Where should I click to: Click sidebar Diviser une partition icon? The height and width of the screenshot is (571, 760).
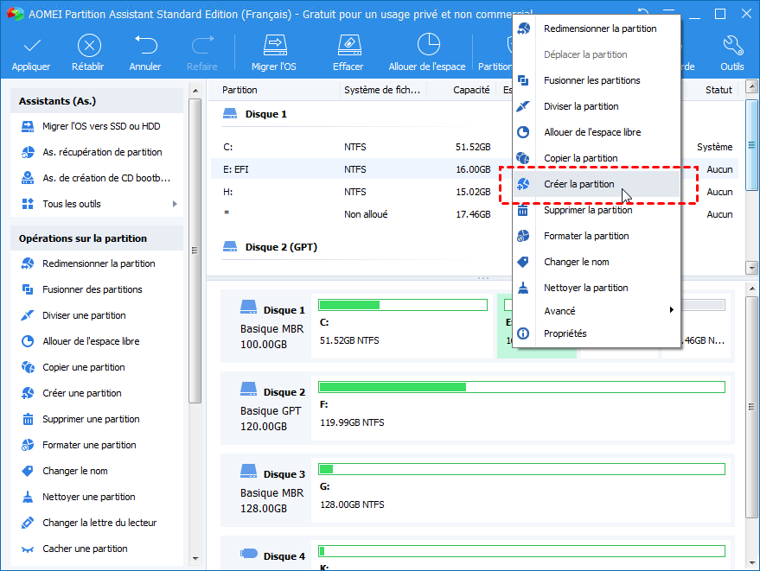point(28,315)
